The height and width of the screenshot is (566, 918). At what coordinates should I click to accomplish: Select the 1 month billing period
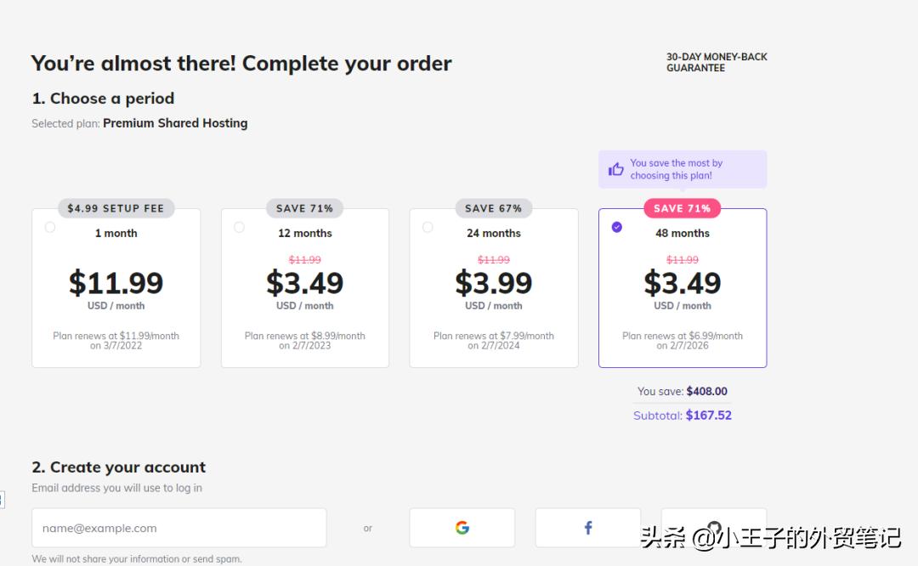click(49, 227)
